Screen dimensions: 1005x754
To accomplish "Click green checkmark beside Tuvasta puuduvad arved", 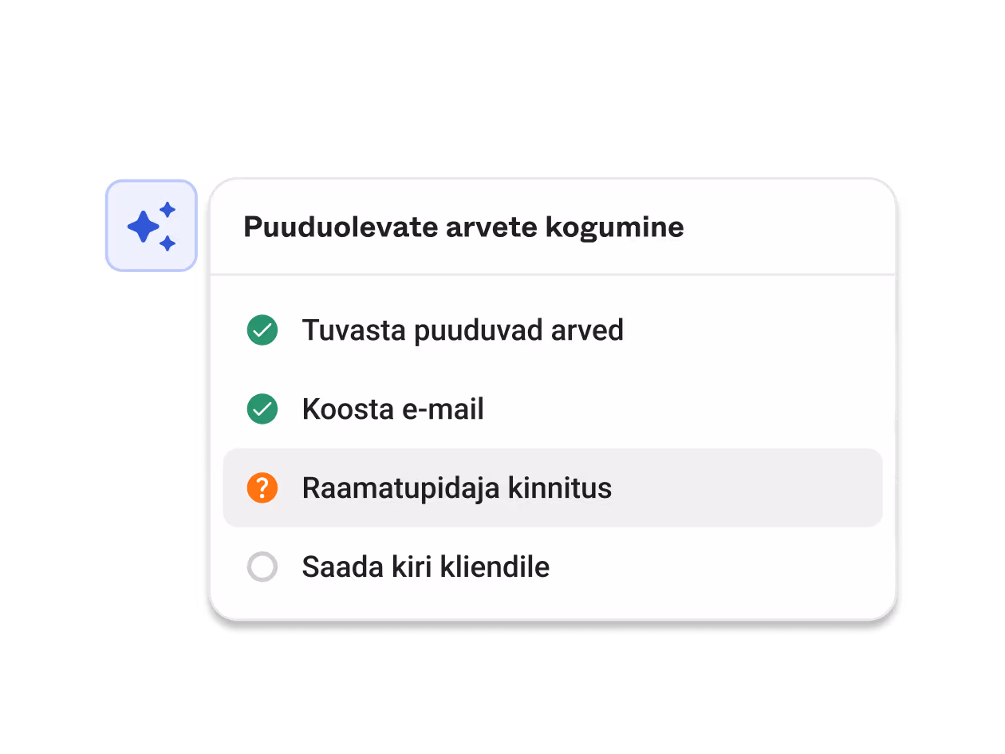I will pyautogui.click(x=262, y=330).
